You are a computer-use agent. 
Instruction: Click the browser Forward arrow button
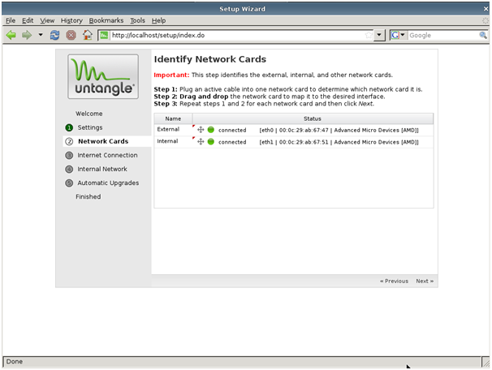27,35
